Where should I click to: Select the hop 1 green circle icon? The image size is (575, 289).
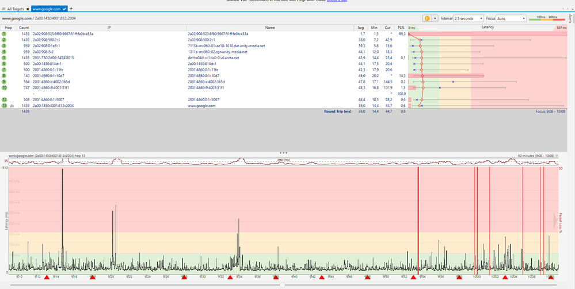click(x=4, y=34)
